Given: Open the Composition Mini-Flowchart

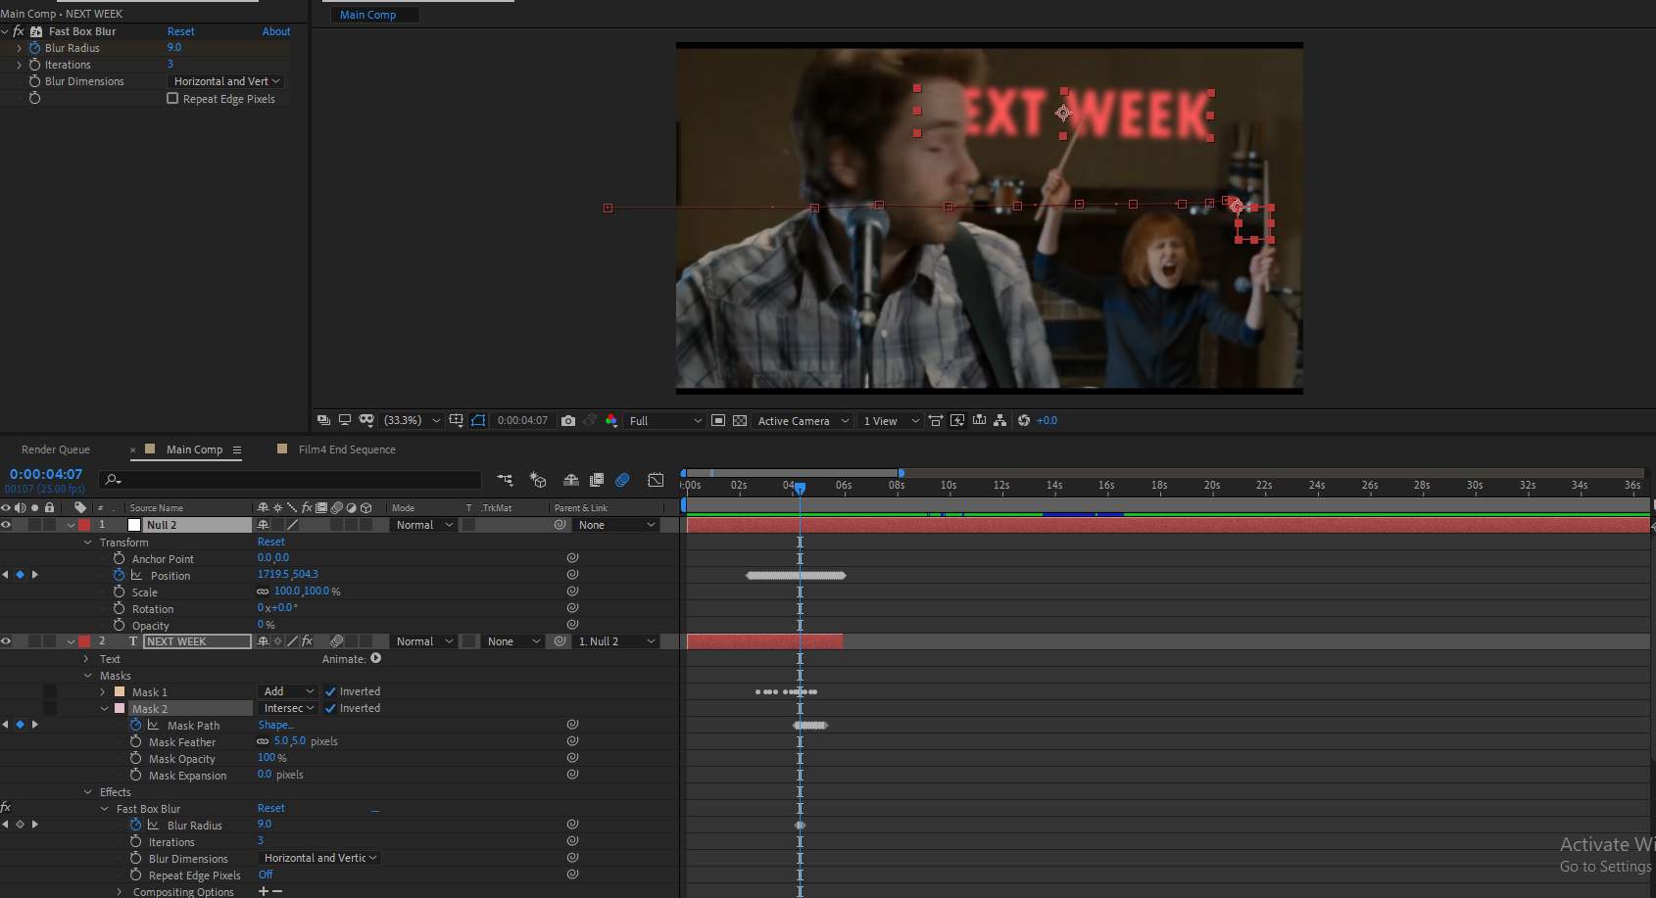Looking at the screenshot, I should pyautogui.click(x=505, y=480).
